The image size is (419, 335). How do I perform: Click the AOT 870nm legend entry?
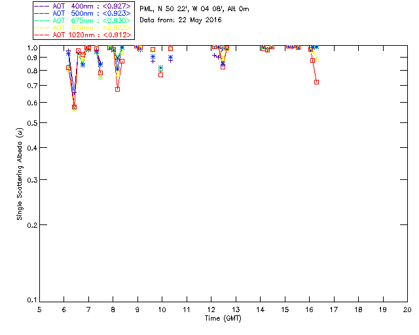click(x=82, y=27)
